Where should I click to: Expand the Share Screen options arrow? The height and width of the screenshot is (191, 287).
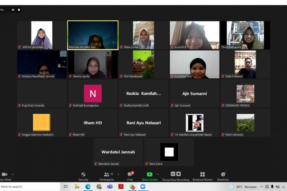coord(158,175)
